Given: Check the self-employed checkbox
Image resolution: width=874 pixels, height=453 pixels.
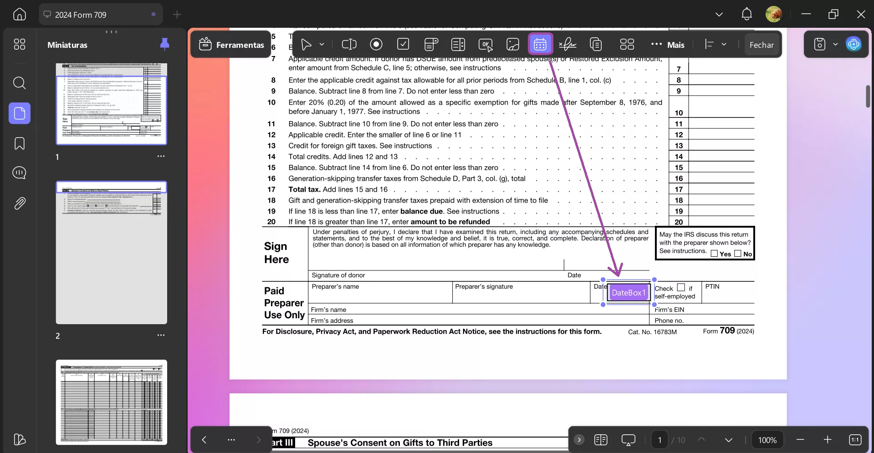Looking at the screenshot, I should click(x=681, y=287).
